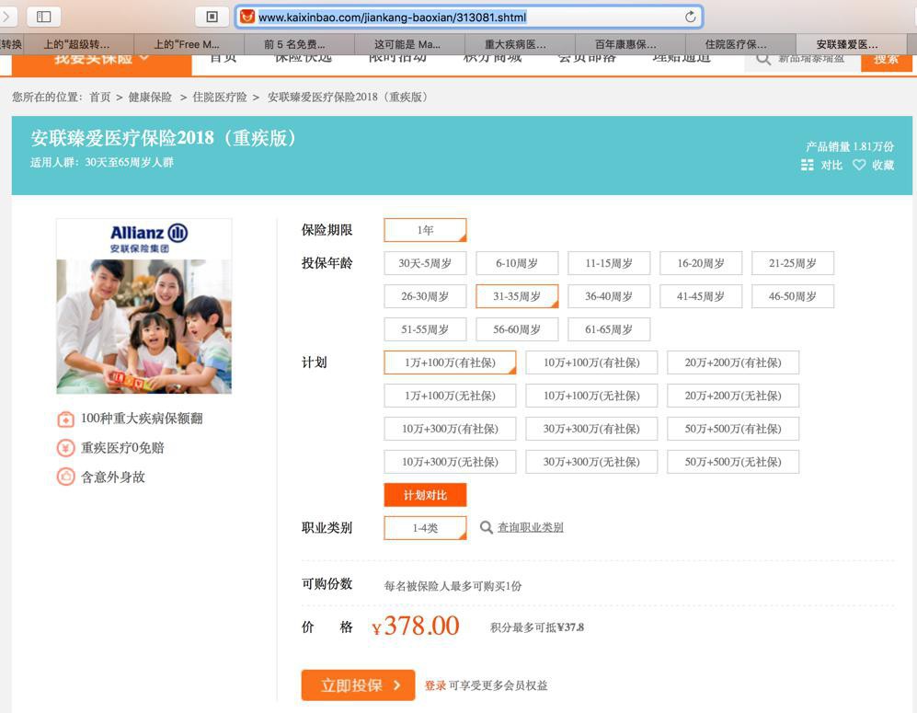Open 住院医疗险 breadcrumb link
The image size is (917, 713).
219,98
